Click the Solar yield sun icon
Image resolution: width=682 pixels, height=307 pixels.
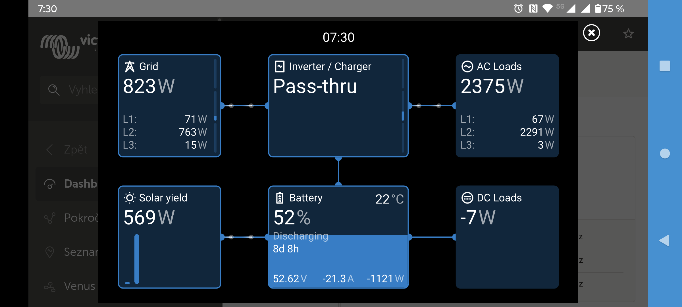pos(130,198)
